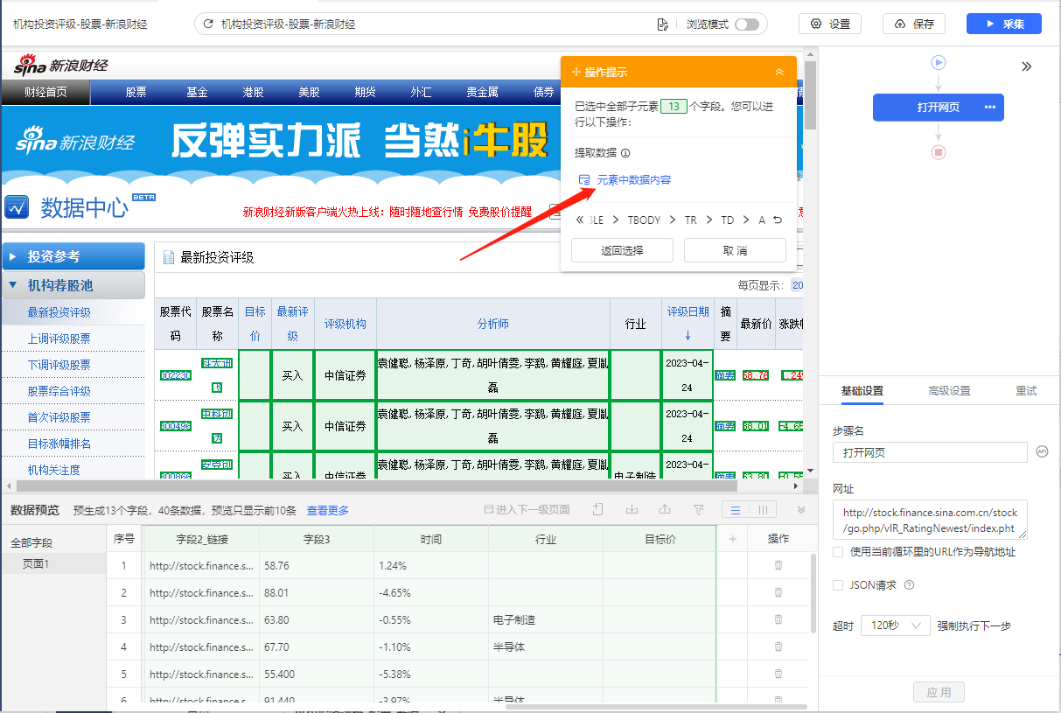Select TD in the element path
Image resolution: width=1061 pixels, height=713 pixels.
tap(727, 220)
